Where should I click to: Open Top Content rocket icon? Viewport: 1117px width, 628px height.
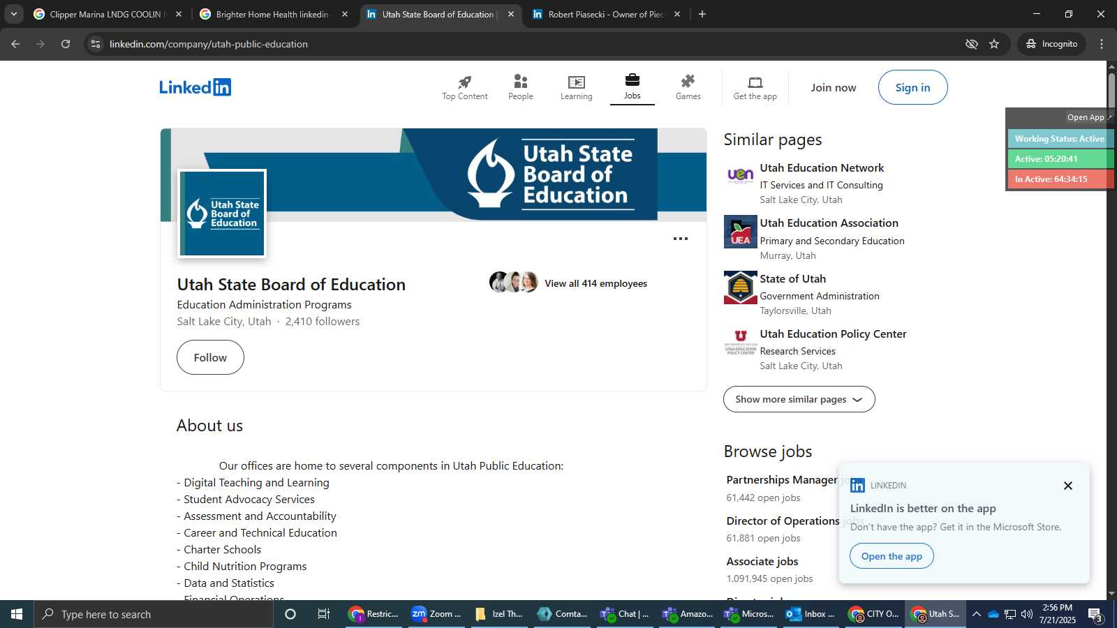click(464, 82)
